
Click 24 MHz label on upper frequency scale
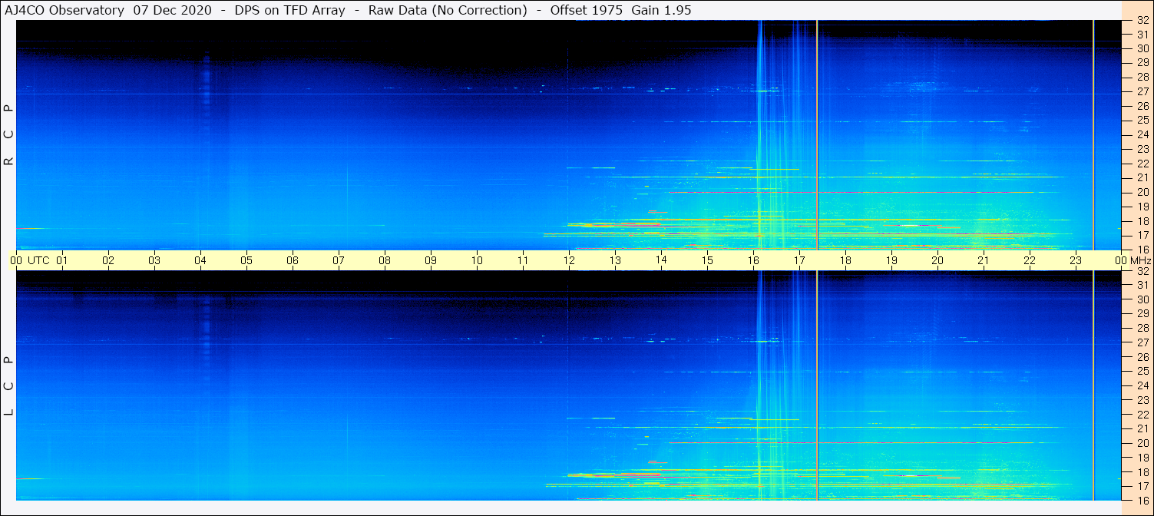click(1142, 134)
